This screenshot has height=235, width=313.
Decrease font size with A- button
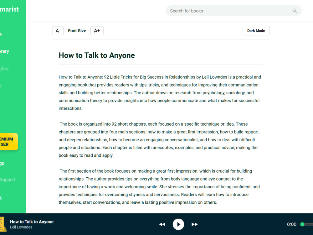[58, 31]
